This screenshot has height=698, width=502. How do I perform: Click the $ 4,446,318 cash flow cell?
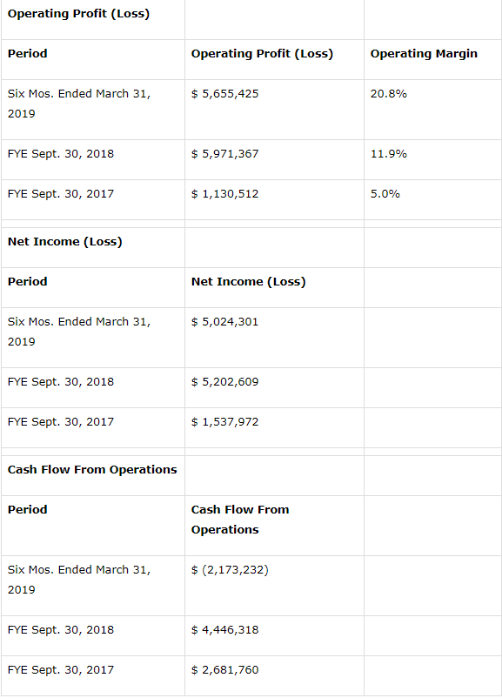[x=224, y=630]
